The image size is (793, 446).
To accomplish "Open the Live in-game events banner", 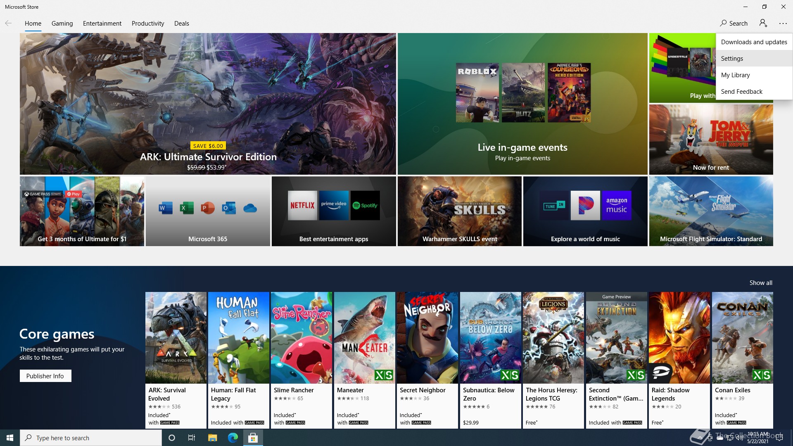I will [522, 104].
